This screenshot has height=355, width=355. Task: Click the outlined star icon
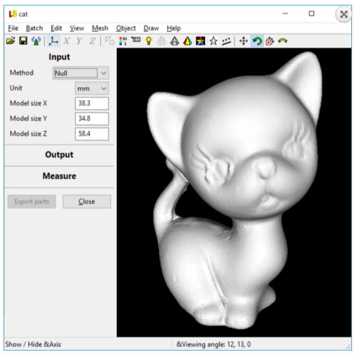[x=213, y=41]
